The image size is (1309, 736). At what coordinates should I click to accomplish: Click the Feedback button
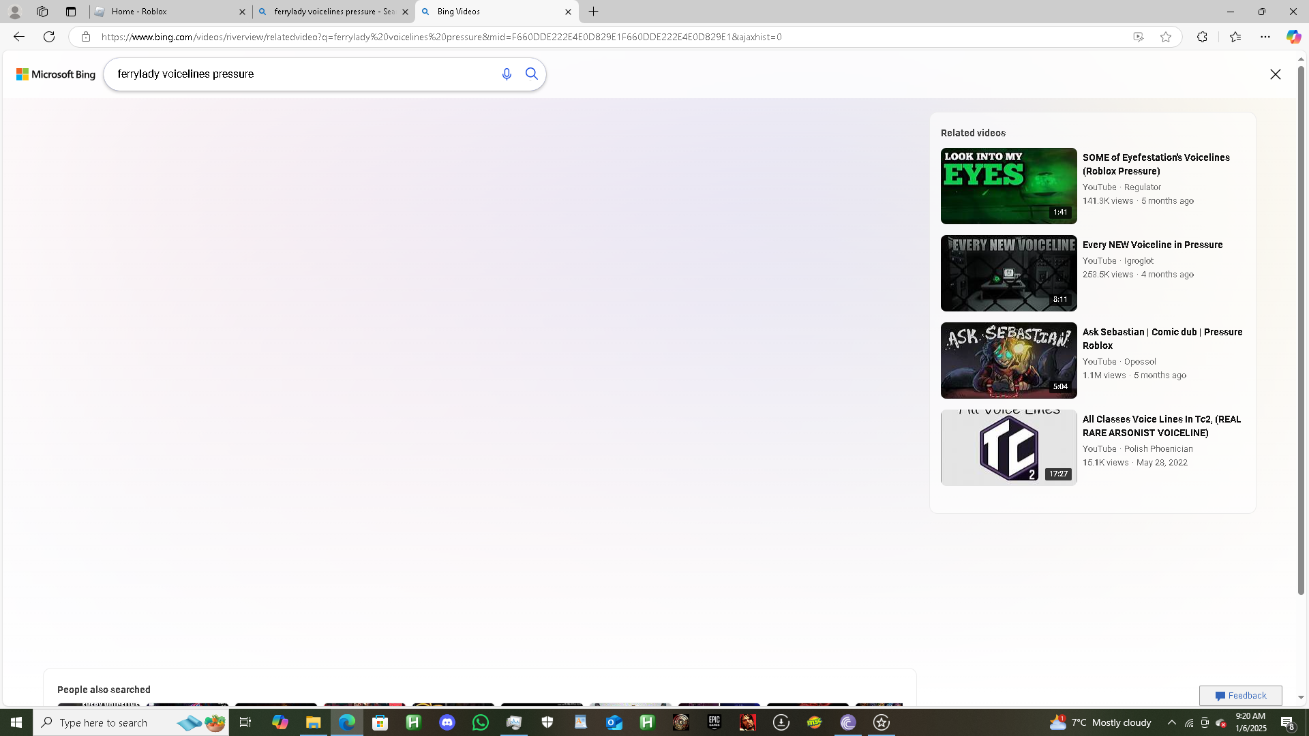(1240, 695)
